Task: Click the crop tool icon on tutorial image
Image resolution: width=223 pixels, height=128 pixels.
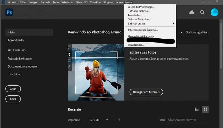Action: pos(69,54)
